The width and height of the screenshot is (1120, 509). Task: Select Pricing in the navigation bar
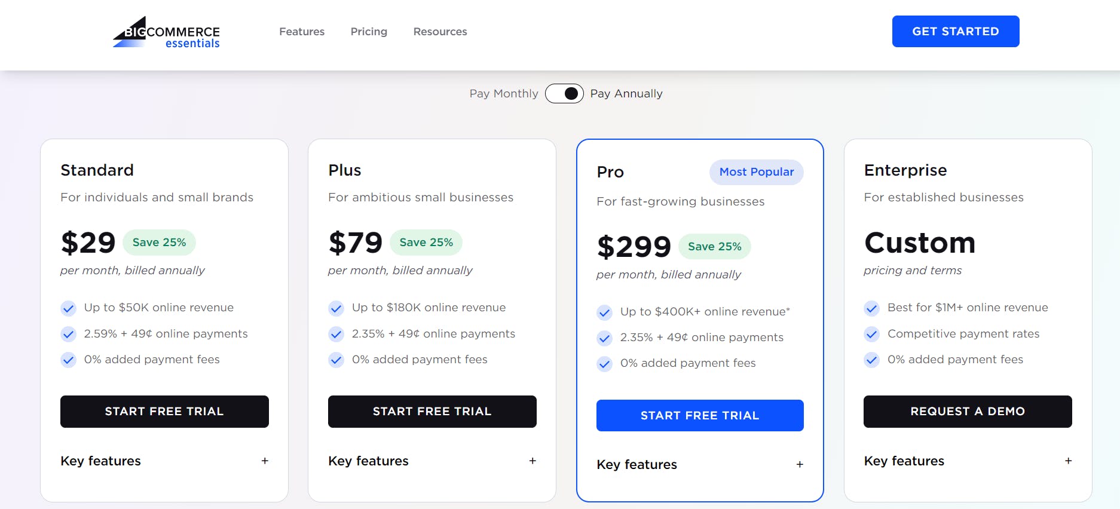(x=369, y=31)
